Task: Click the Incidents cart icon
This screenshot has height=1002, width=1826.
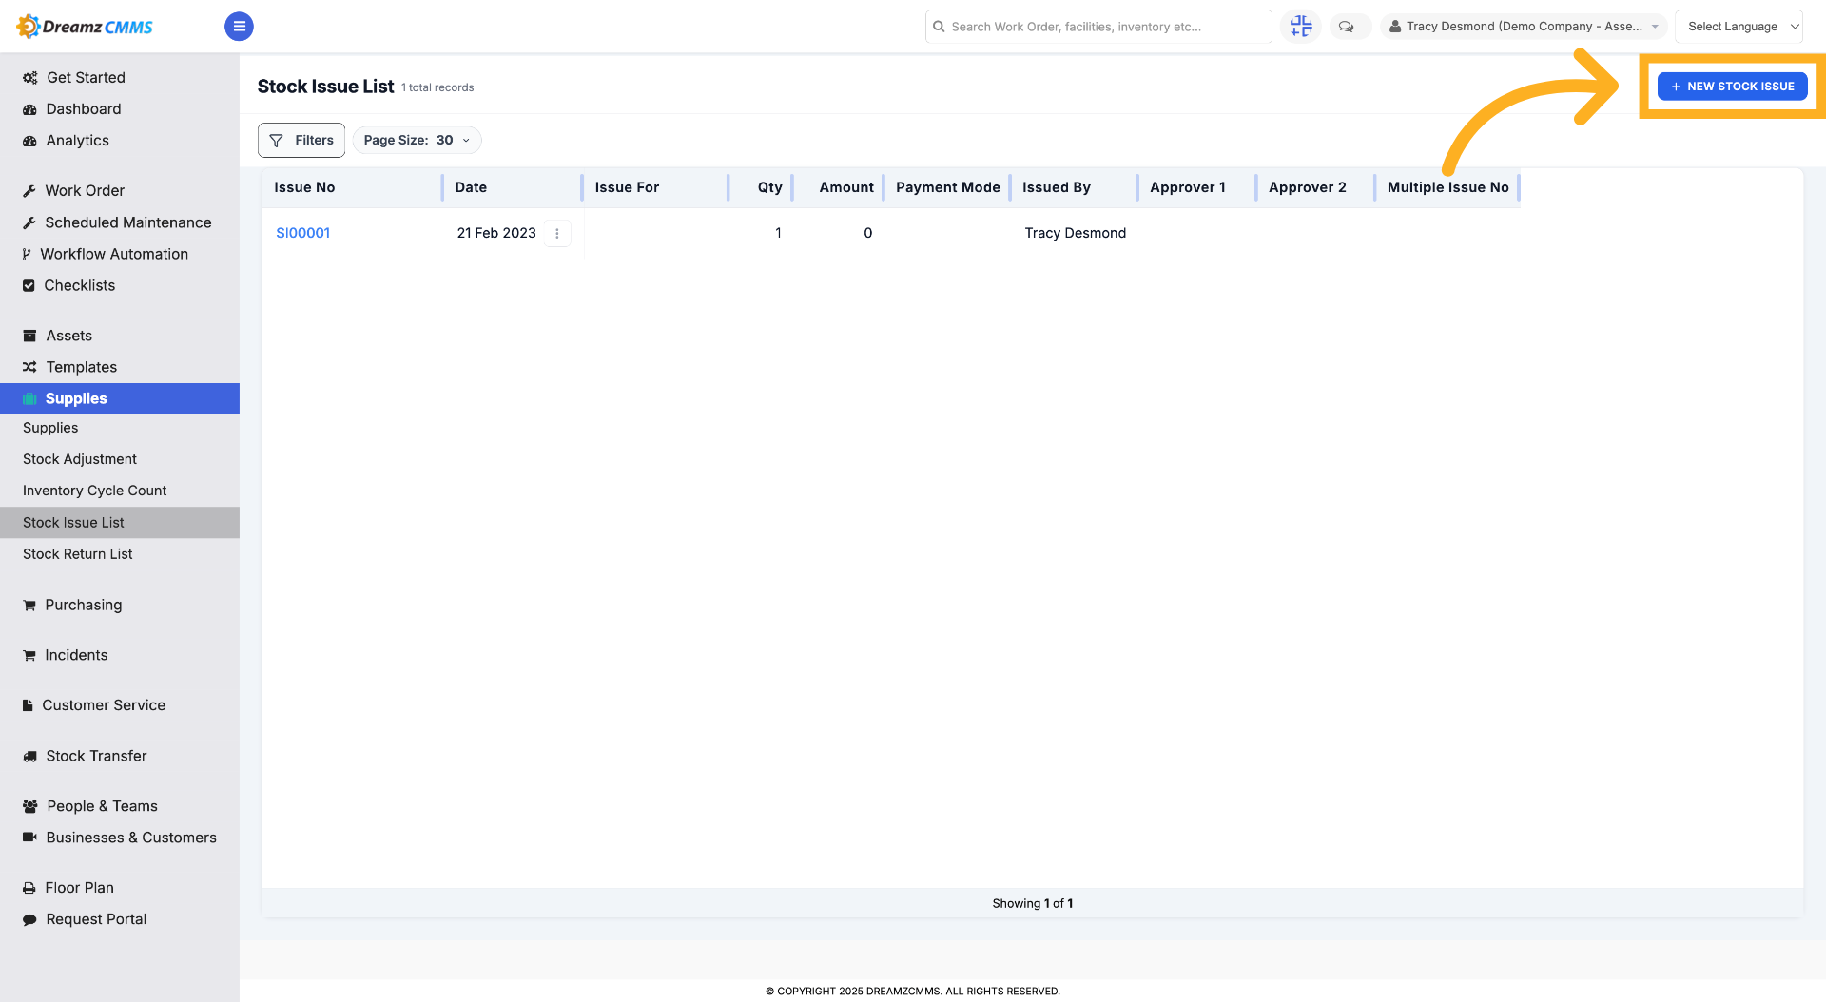Action: 29,655
